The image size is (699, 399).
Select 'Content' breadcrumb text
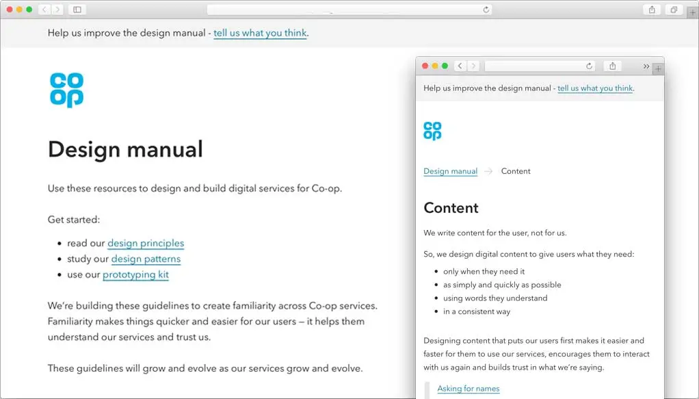[516, 171]
